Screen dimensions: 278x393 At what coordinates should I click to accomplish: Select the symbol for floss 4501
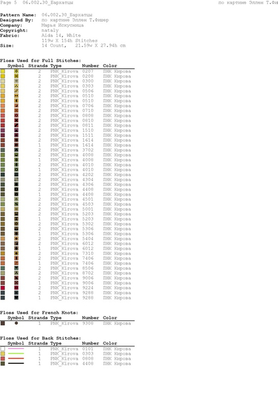click(x=16, y=199)
